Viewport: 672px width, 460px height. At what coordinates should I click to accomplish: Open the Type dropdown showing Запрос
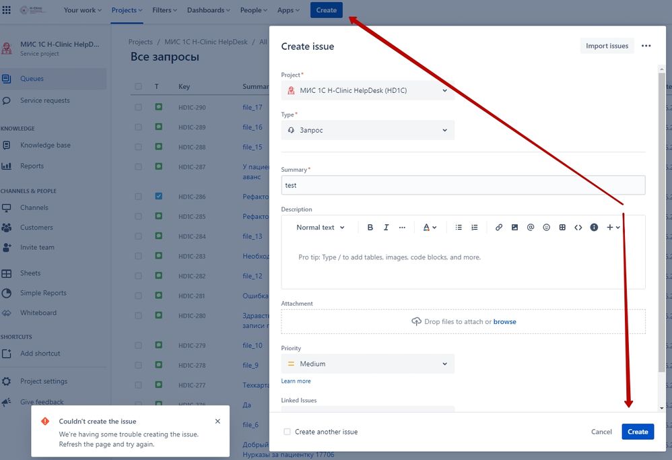tap(368, 130)
